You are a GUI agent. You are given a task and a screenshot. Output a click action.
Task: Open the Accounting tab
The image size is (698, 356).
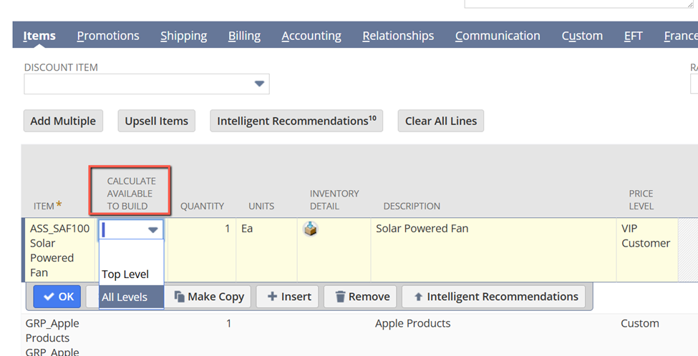coord(311,36)
